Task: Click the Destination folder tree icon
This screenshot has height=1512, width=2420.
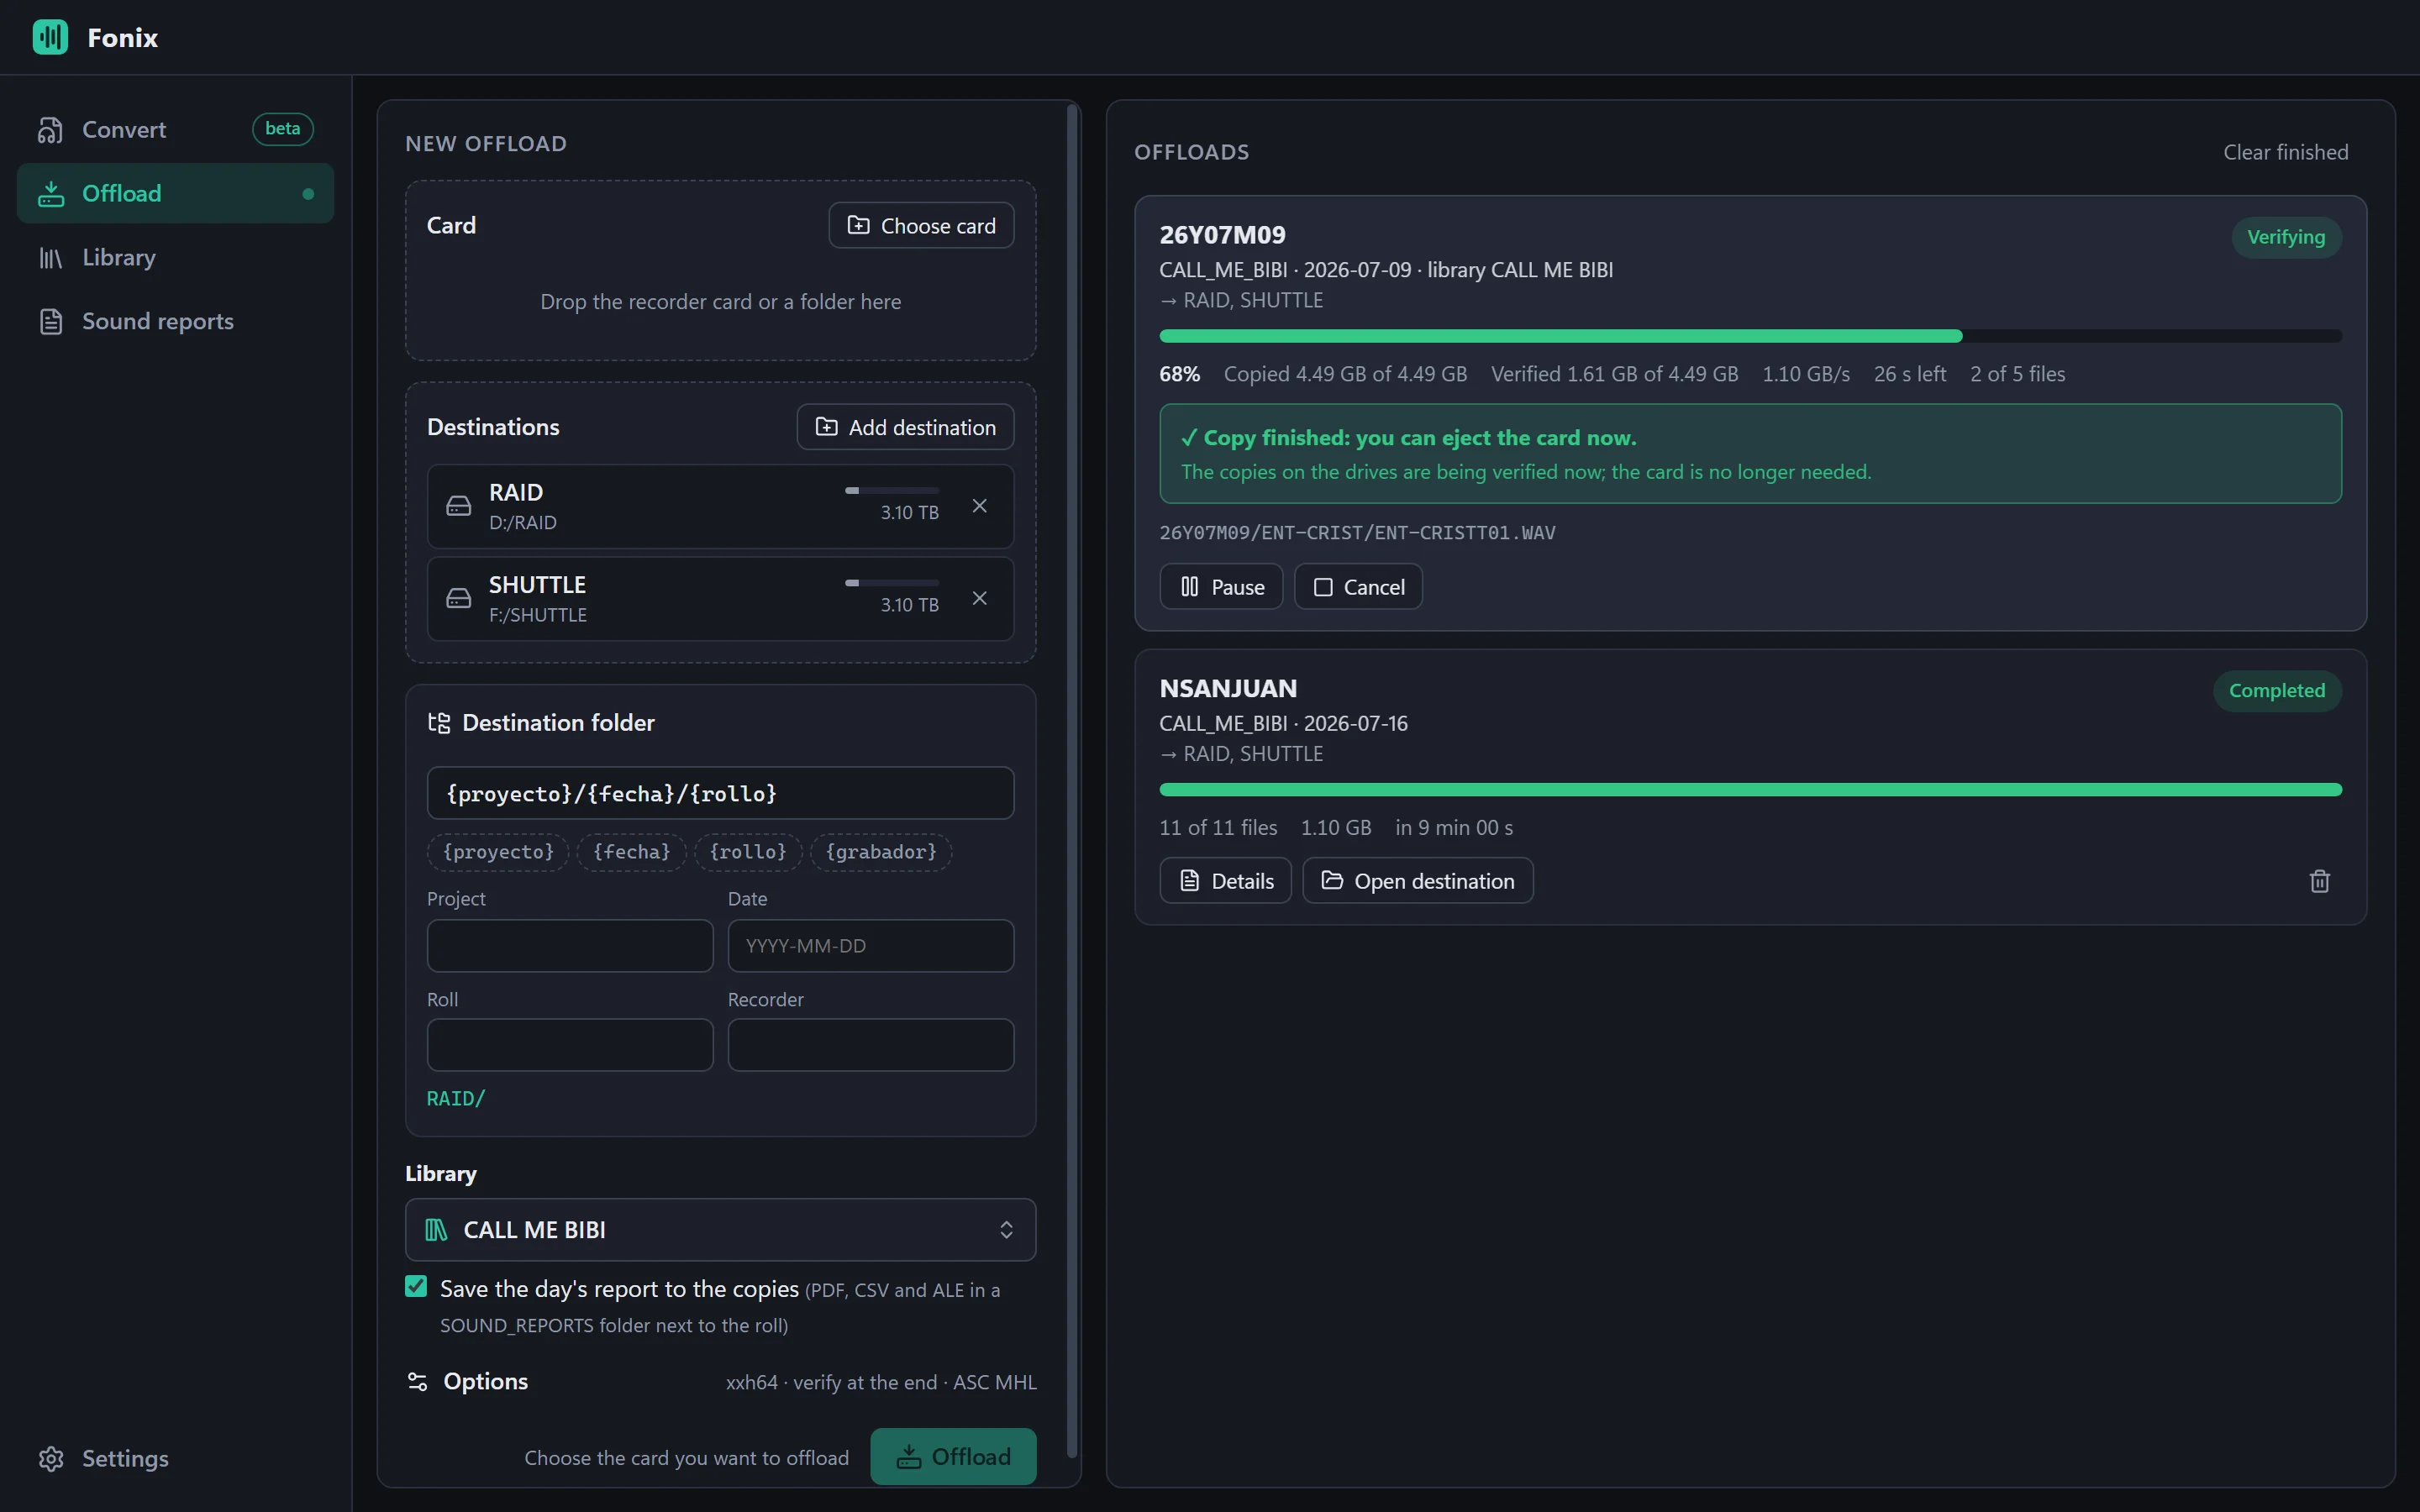Action: coord(439,723)
